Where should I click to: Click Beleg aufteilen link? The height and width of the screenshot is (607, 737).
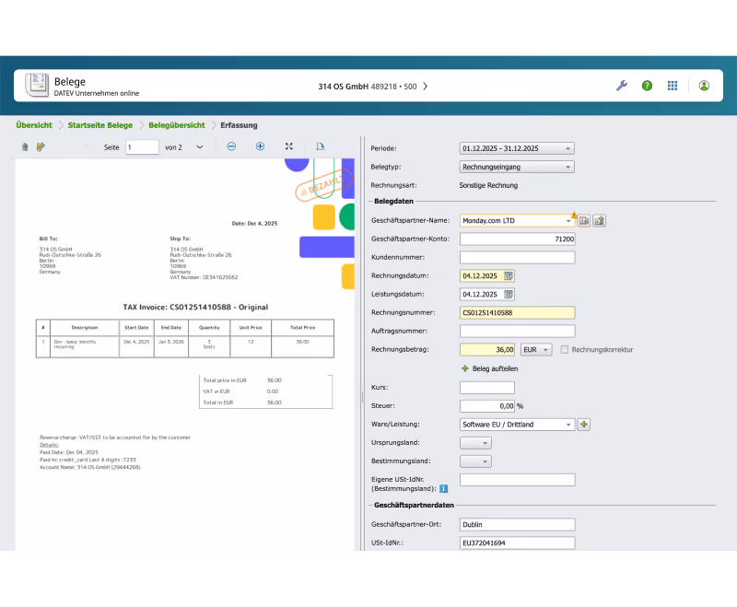pos(495,368)
